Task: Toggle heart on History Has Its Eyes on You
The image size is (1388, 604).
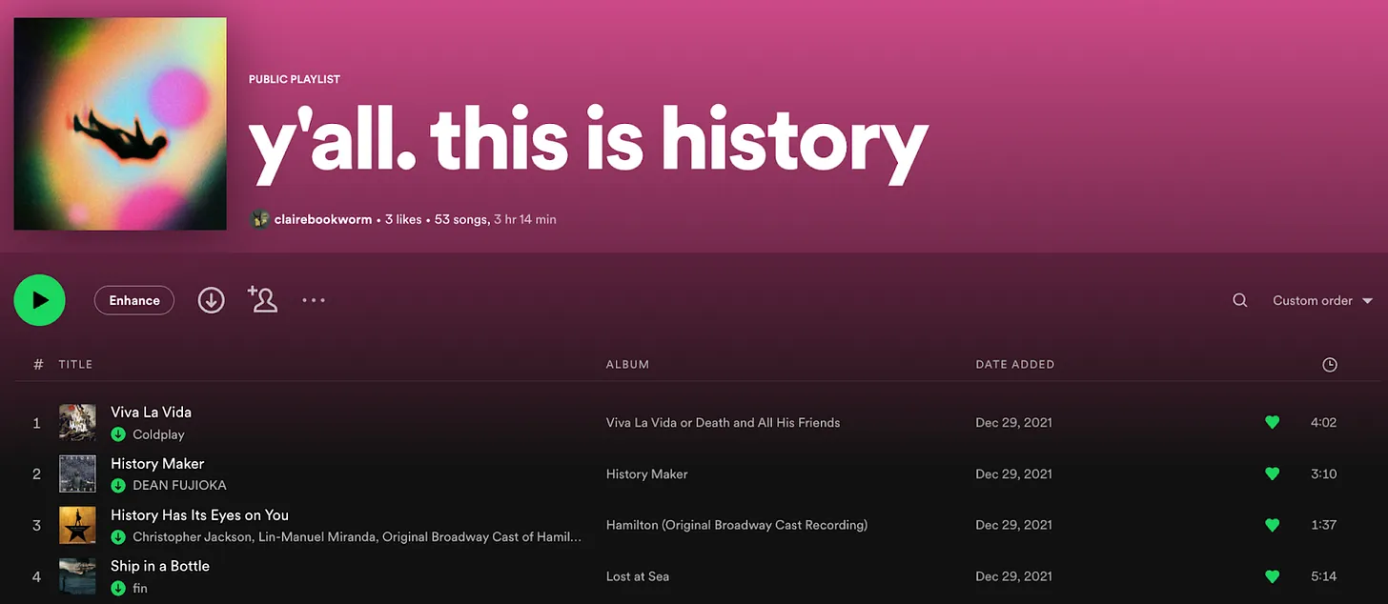Action: (1272, 525)
